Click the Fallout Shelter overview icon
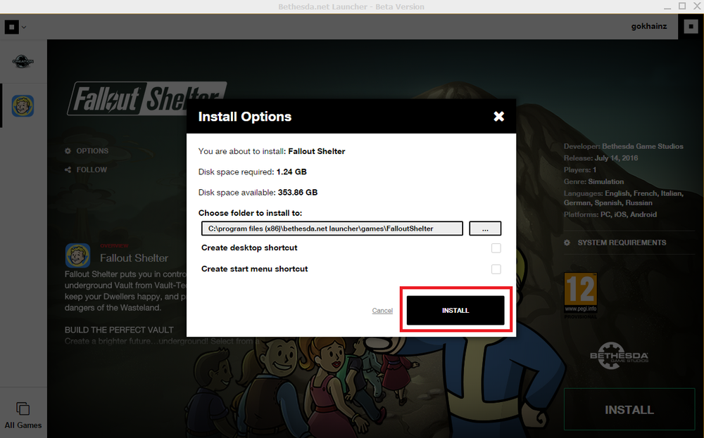Viewport: 704px width, 438px height. click(77, 255)
